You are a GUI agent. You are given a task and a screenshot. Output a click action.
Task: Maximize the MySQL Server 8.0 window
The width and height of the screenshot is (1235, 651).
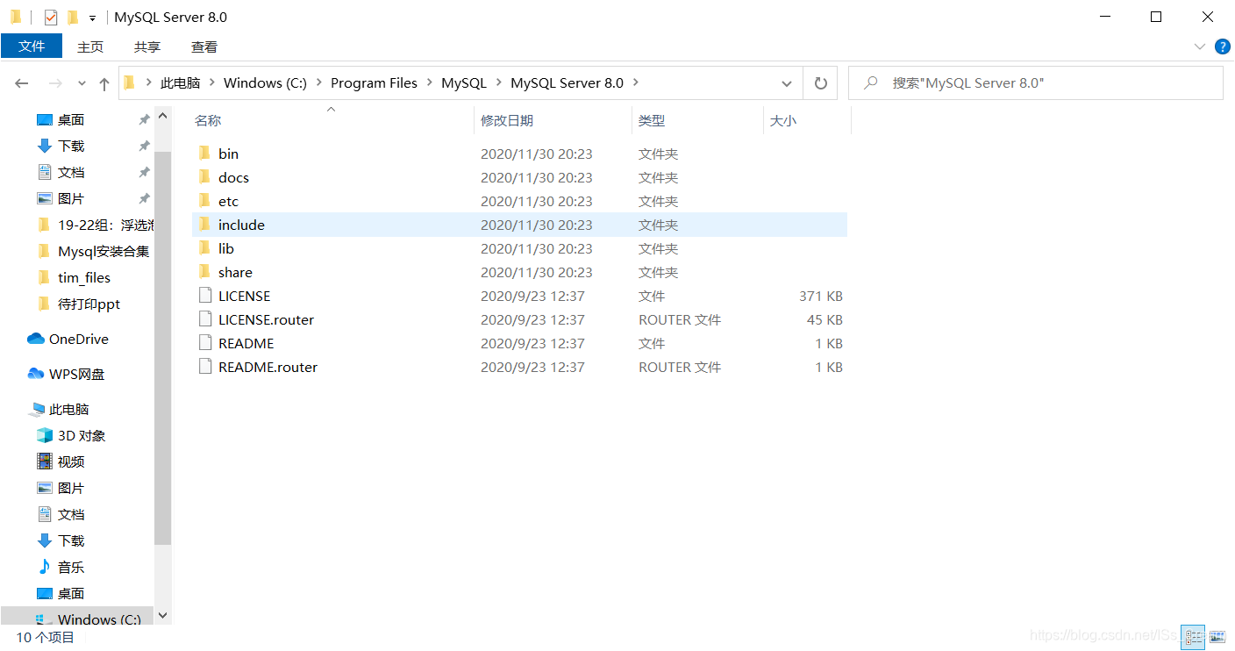tap(1156, 17)
